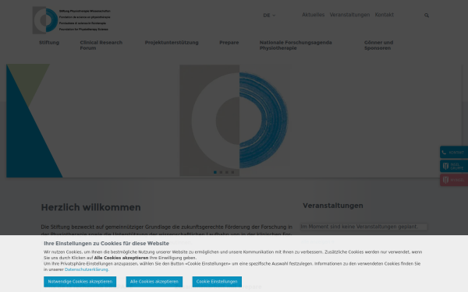Open Nationale Forschungsagenda Physiotherapie menu
The height and width of the screenshot is (292, 468).
pos(296,45)
